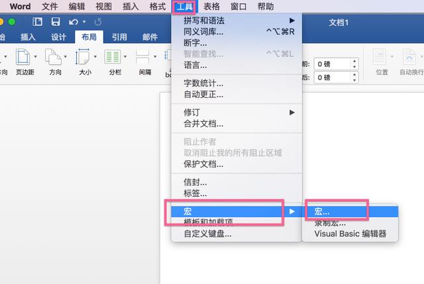
Task: Switch to the 设计 ribbon tab
Action: [x=58, y=37]
